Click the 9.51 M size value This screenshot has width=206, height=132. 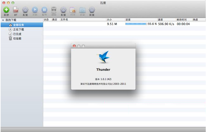tap(112, 24)
